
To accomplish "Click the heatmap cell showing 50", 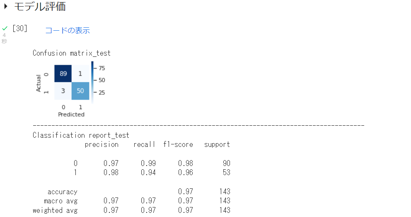I will 80,91.
